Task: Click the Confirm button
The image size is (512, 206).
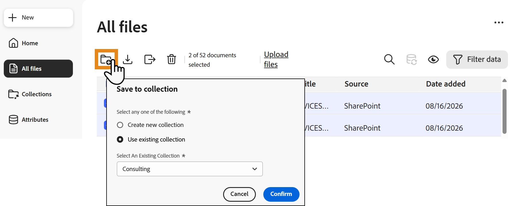Action: click(281, 194)
